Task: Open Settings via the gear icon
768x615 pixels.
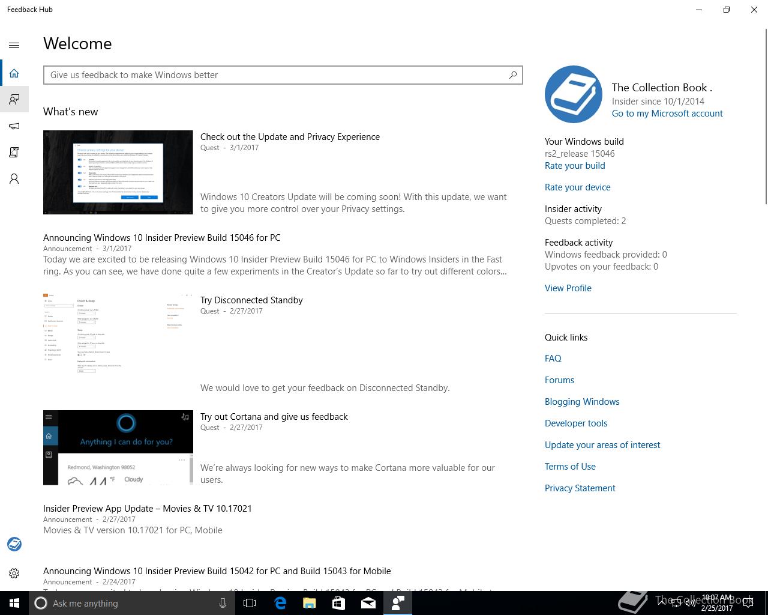Action: pos(14,573)
